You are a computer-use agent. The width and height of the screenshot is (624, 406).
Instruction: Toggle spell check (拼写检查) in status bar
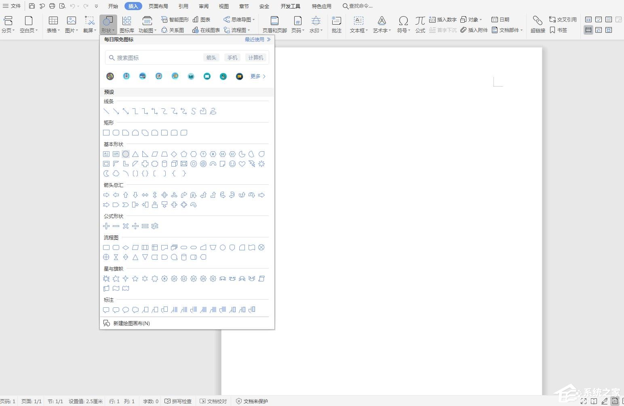[178, 401]
